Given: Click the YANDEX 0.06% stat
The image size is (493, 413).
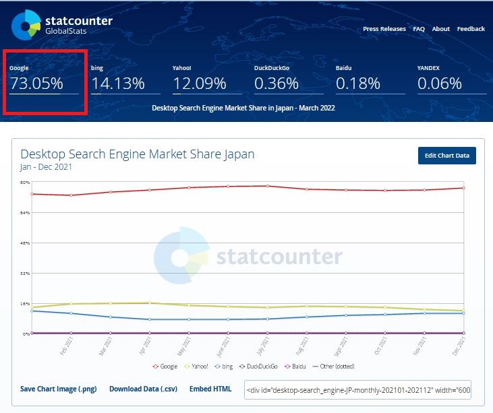Looking at the screenshot, I should (452, 79).
